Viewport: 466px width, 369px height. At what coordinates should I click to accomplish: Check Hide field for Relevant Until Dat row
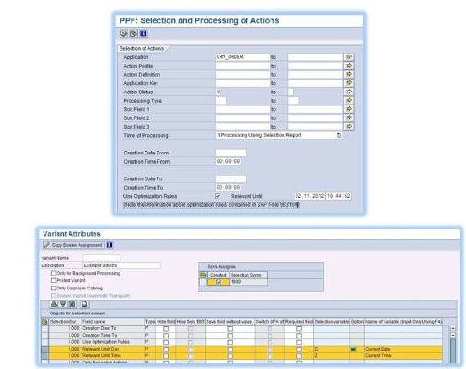click(x=166, y=350)
